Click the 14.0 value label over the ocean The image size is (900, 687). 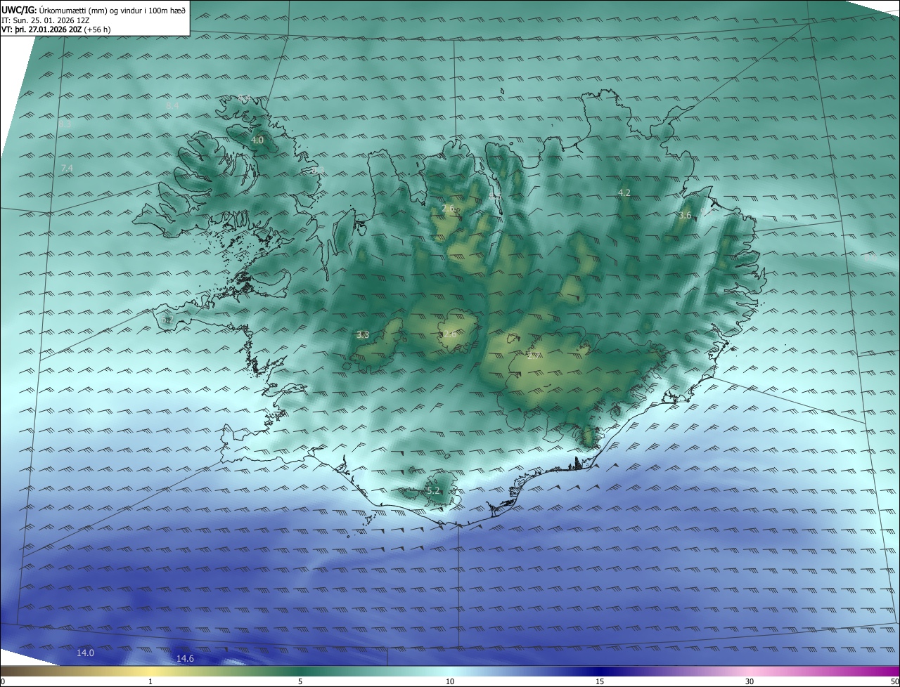coord(85,653)
